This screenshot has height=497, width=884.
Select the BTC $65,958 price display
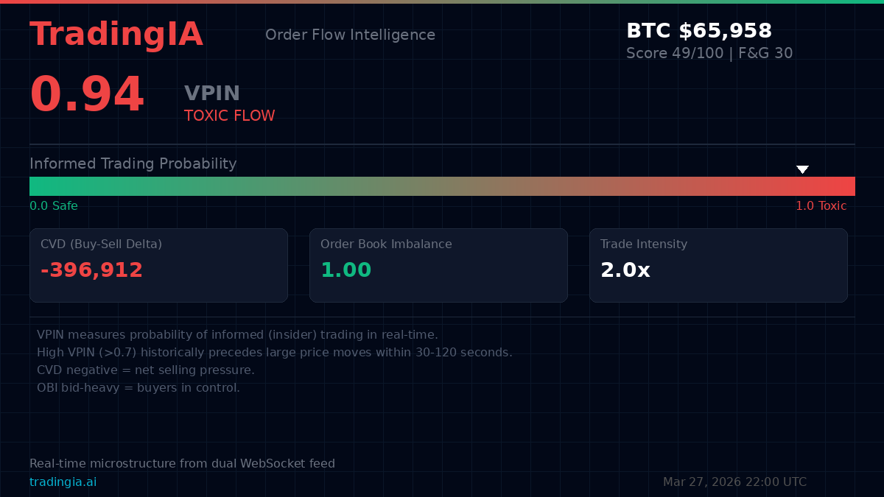tap(698, 31)
